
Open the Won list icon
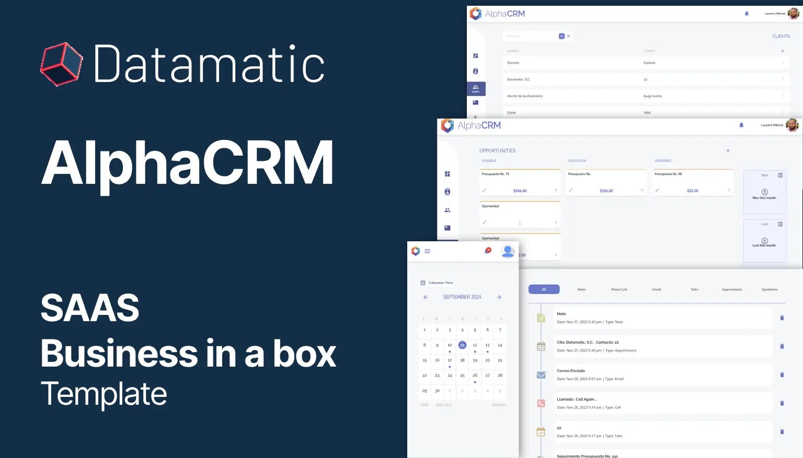pos(780,175)
